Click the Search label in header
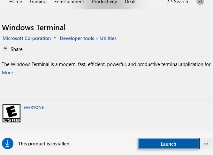213x155 pixels. coord(181,2)
